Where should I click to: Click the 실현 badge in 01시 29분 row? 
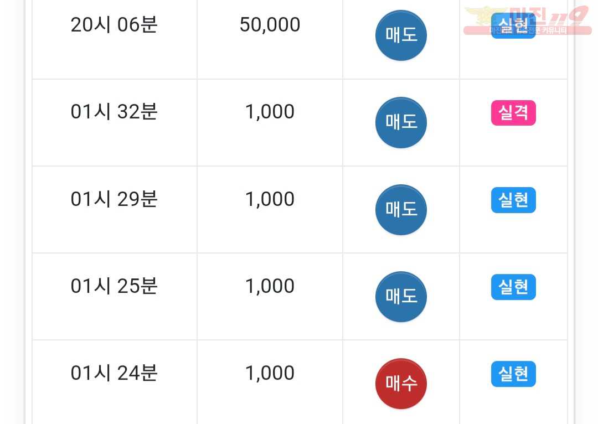point(513,200)
